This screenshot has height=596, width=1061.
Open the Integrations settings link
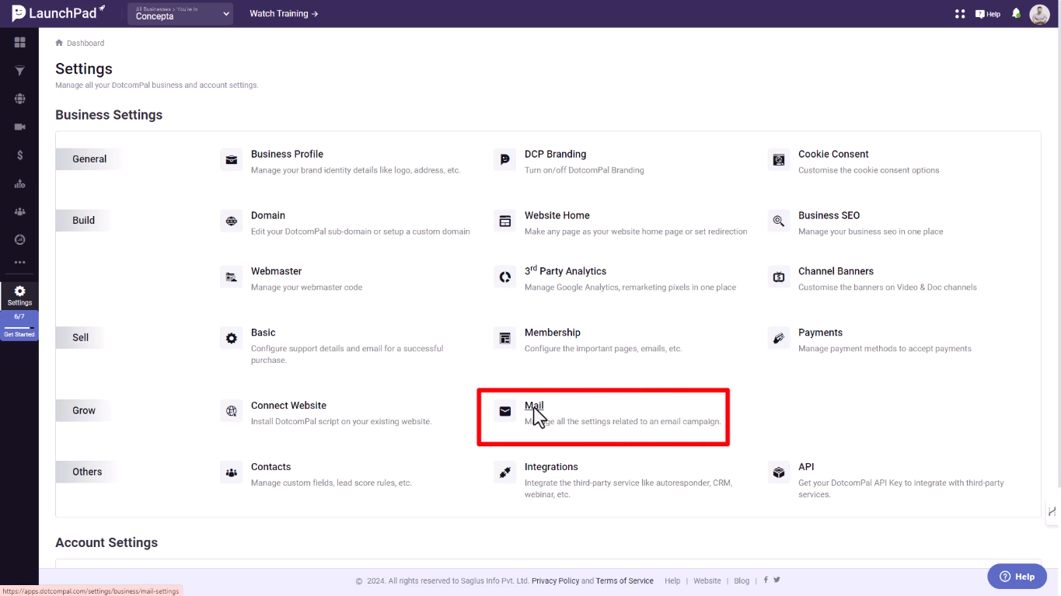(551, 467)
